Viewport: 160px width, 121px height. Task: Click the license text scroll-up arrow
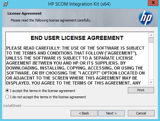tap(151, 35)
